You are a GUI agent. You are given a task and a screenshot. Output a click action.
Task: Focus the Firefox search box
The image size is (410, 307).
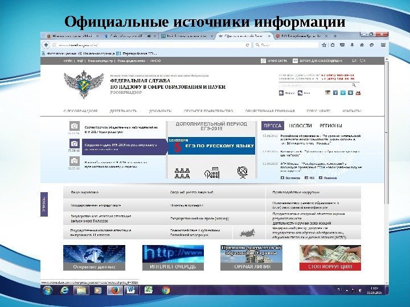click(x=286, y=45)
